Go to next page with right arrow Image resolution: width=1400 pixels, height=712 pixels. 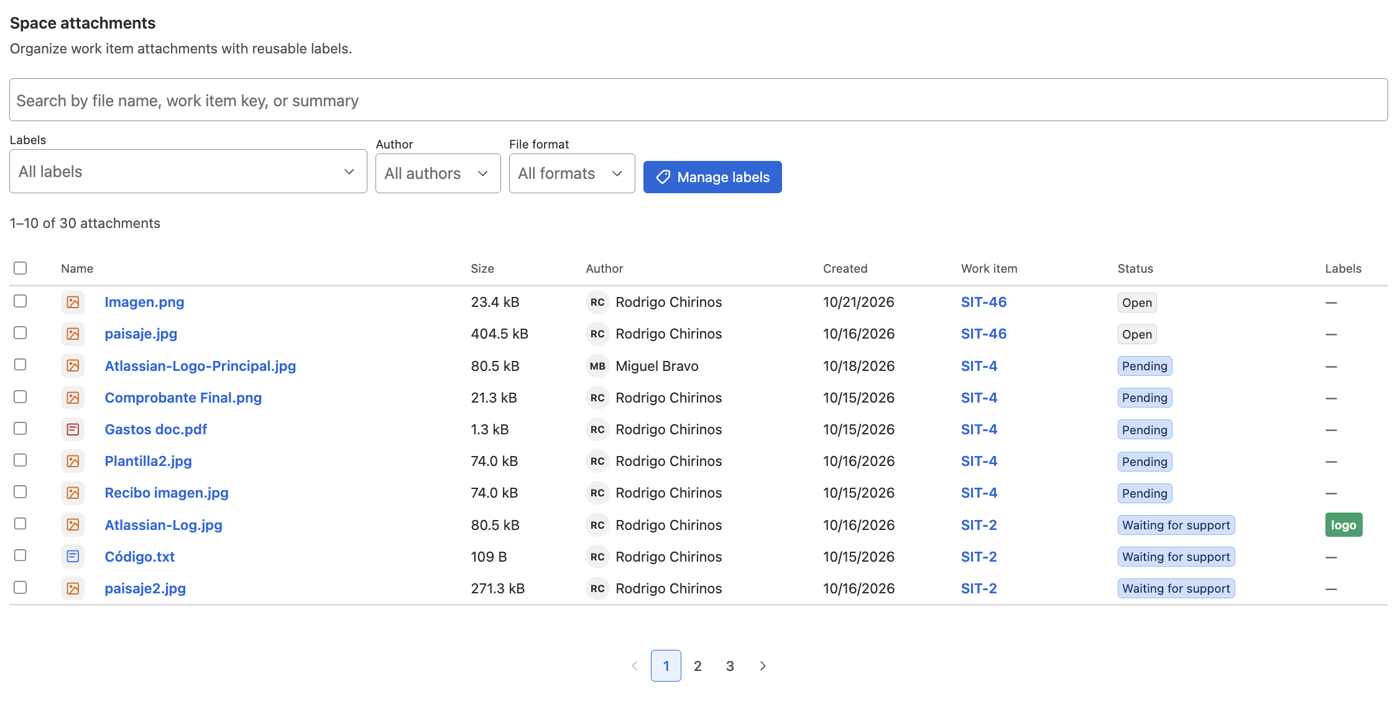[763, 666]
